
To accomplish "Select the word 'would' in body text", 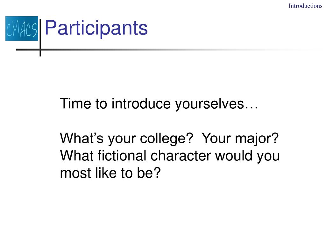I will click(x=234, y=156).
